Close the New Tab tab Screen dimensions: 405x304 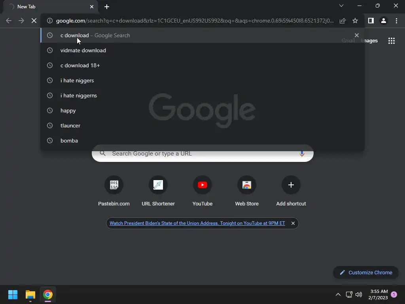pyautogui.click(x=92, y=7)
